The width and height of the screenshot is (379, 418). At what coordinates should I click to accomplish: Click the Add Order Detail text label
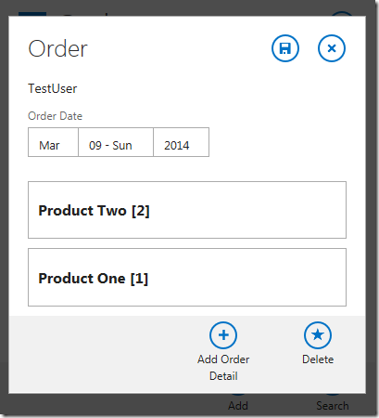pyautogui.click(x=223, y=368)
